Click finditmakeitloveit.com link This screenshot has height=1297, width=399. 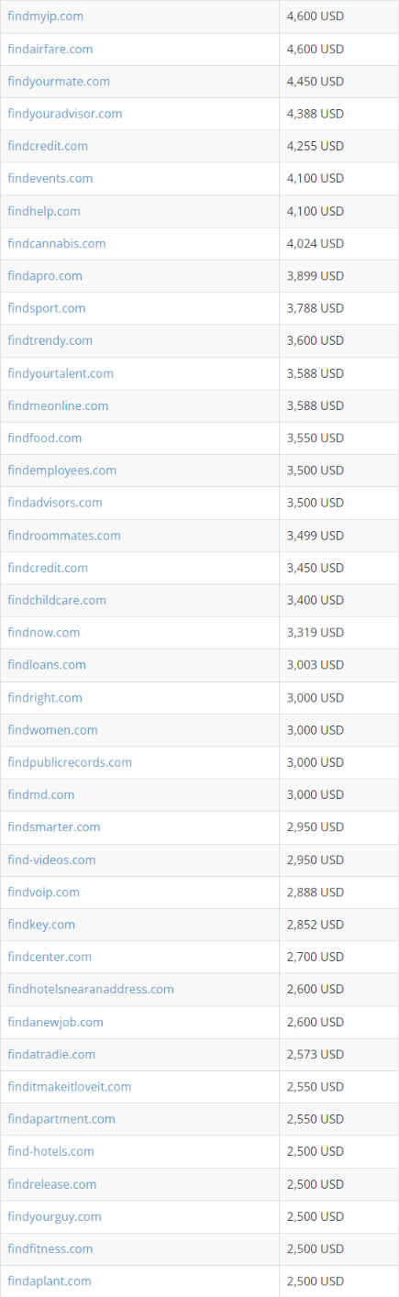click(x=70, y=1086)
